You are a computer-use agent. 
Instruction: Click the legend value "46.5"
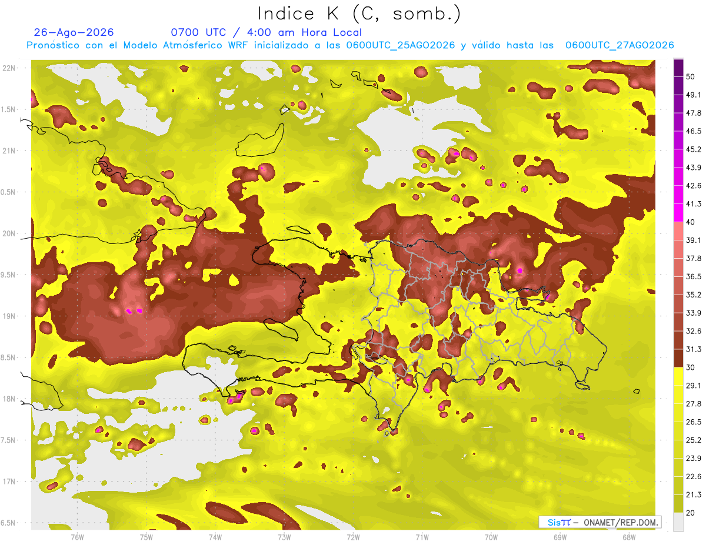(x=694, y=131)
